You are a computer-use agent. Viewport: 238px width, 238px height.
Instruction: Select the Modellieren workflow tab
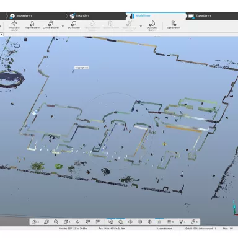156,16
